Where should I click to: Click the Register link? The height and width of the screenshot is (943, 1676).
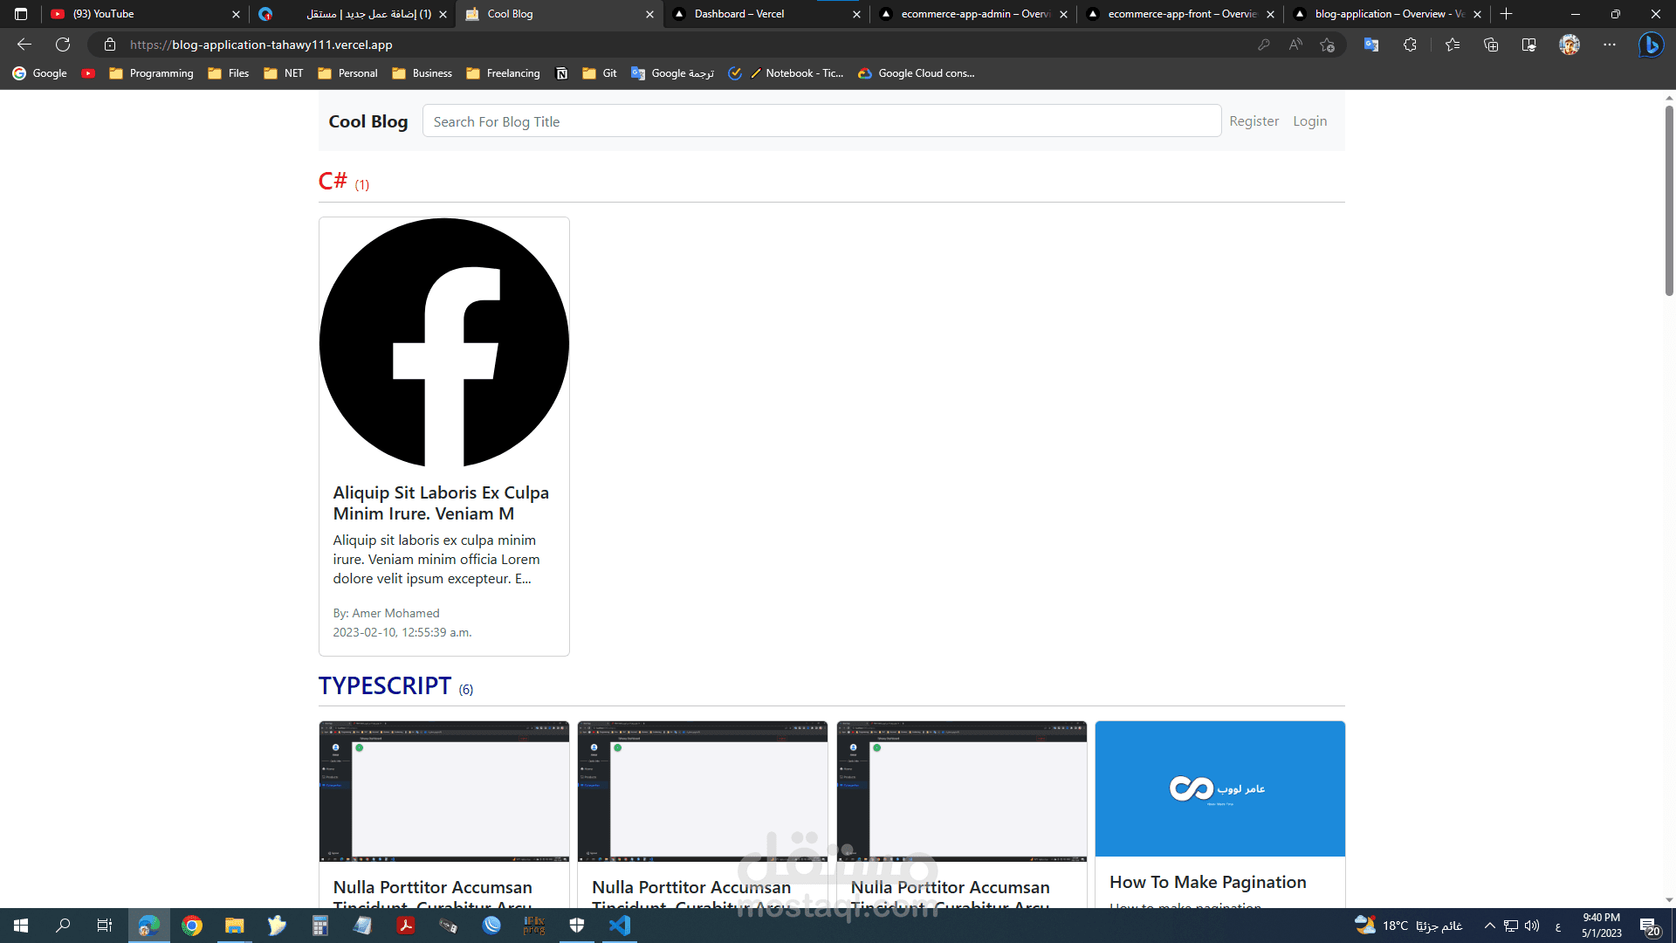[1254, 121]
